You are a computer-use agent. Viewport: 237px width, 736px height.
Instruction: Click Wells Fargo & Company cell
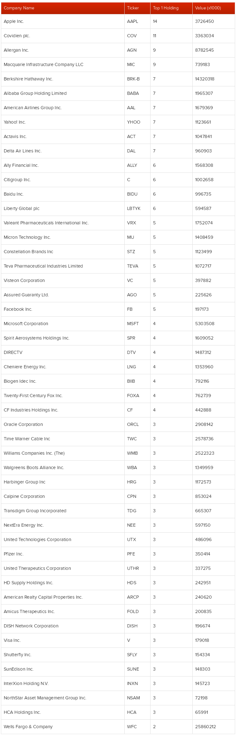click(x=62, y=727)
